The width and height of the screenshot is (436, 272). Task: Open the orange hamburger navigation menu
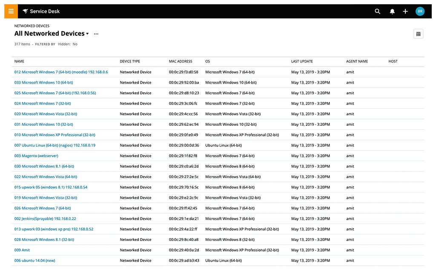coord(11,11)
